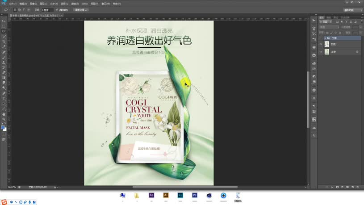Select the Zoom tool

pyautogui.click(x=4, y=119)
